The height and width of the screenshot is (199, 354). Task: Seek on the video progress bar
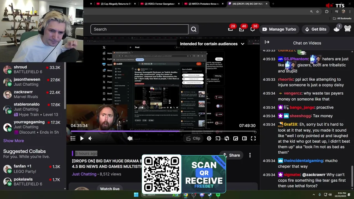(x=163, y=132)
